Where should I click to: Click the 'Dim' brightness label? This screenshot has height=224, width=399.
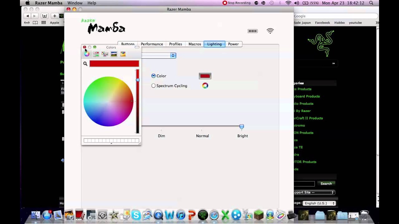click(161, 136)
